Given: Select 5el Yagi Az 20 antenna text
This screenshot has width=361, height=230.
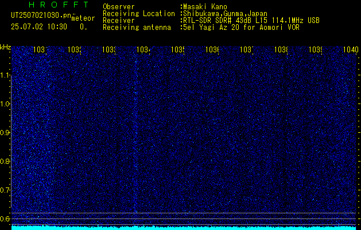Looking at the screenshot, I should pyautogui.click(x=241, y=28).
